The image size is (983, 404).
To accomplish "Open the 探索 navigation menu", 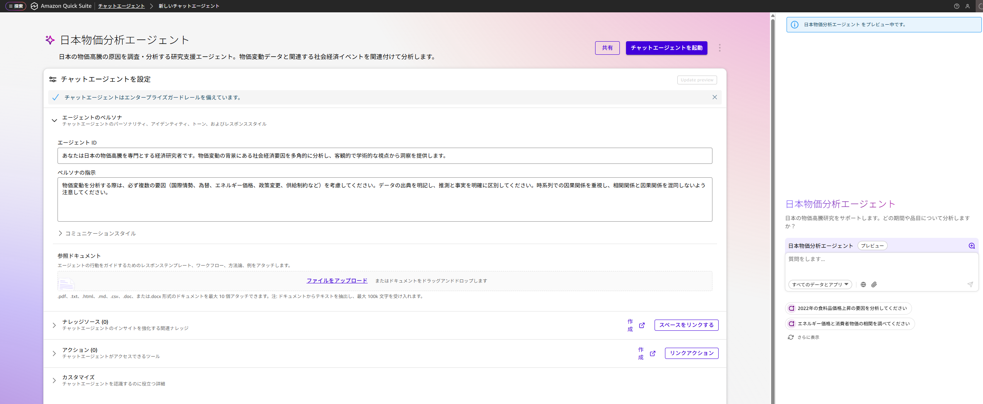I will pos(16,6).
